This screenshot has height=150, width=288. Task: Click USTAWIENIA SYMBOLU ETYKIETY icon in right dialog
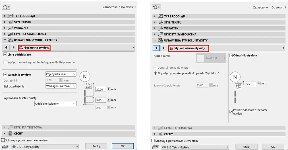tap(160, 40)
